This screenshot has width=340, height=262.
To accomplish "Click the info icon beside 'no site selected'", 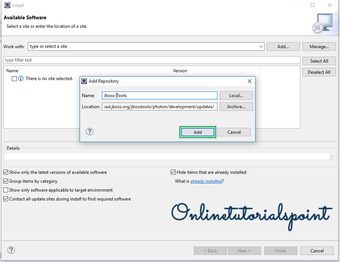I will pos(21,79).
